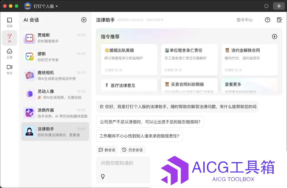Open the 贾维斯 assistant avatar
The width and height of the screenshot is (287, 188).
(29, 38)
